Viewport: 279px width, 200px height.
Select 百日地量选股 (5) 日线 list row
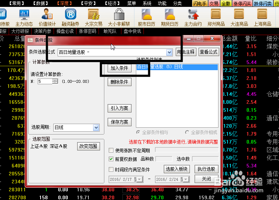point(177,67)
